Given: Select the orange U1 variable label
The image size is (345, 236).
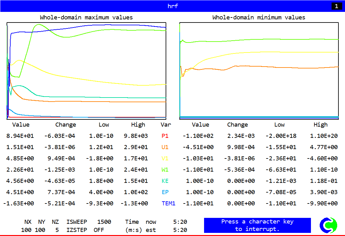Looking at the screenshot, I should (166, 147).
